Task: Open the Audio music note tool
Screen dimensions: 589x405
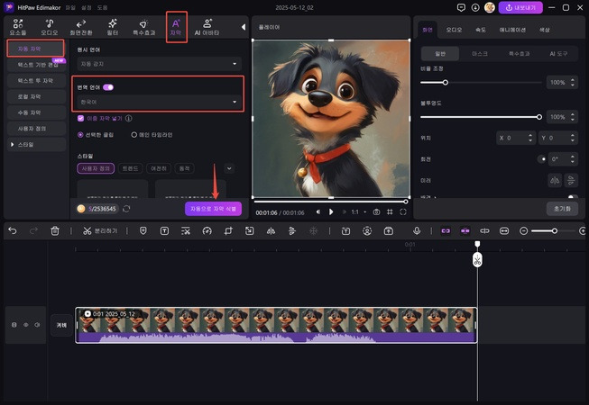Action: point(50,27)
